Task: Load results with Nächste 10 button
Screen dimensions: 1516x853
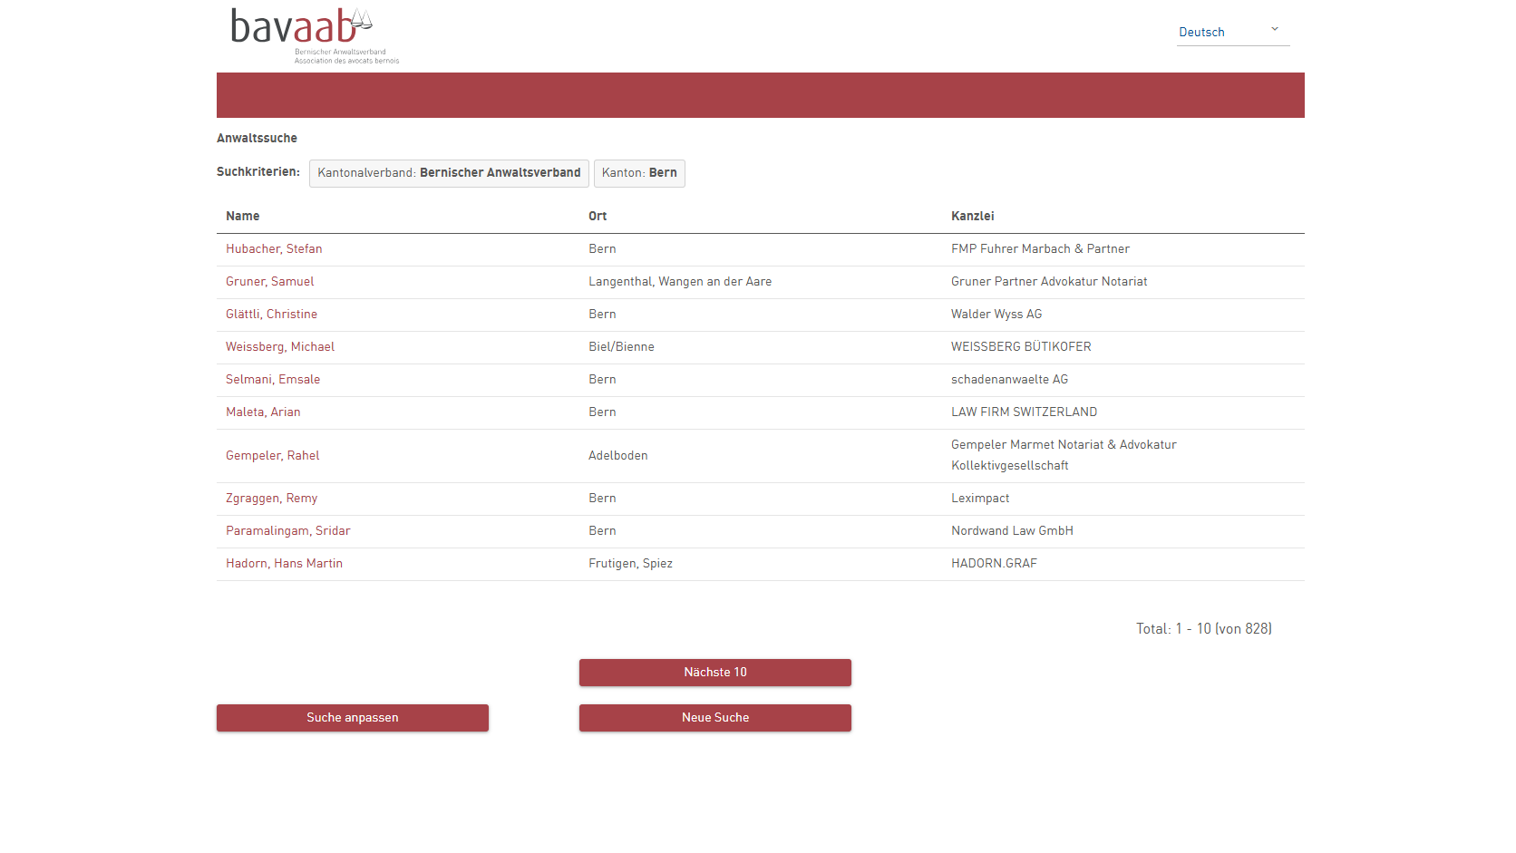Action: 715,673
